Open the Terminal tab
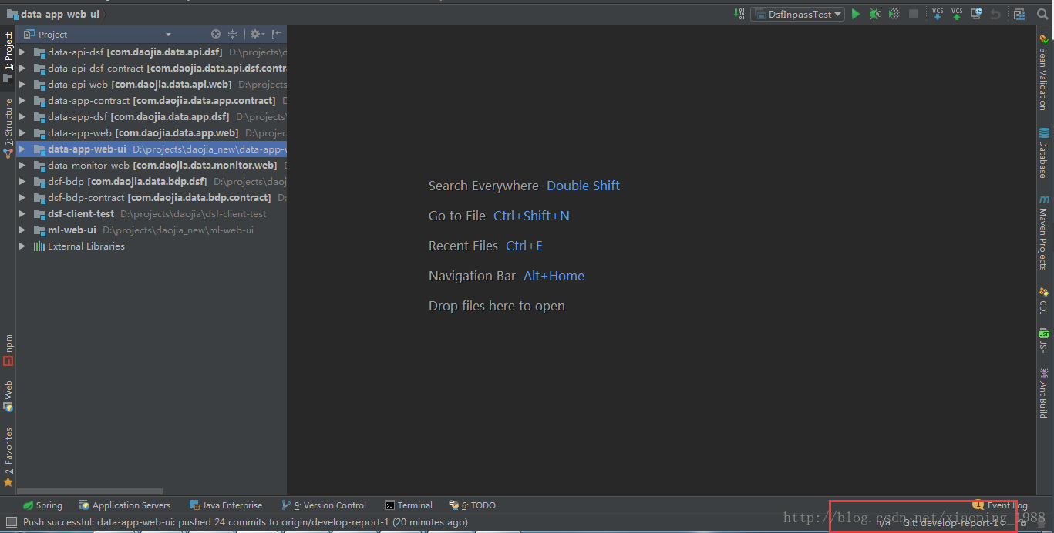The height and width of the screenshot is (533, 1054). [409, 505]
